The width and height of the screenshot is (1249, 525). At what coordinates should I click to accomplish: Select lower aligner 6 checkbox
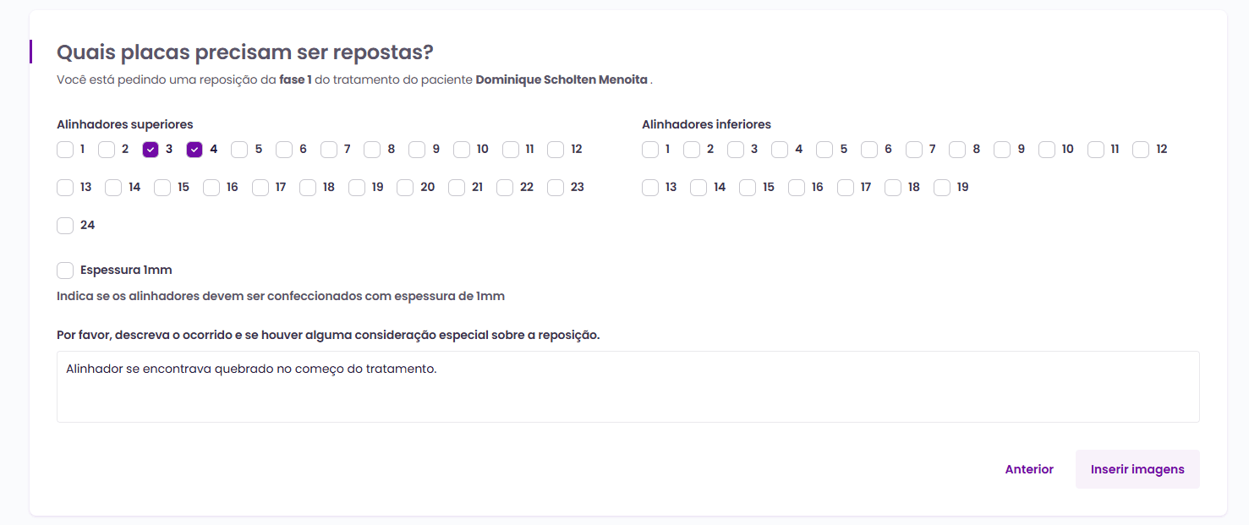869,150
